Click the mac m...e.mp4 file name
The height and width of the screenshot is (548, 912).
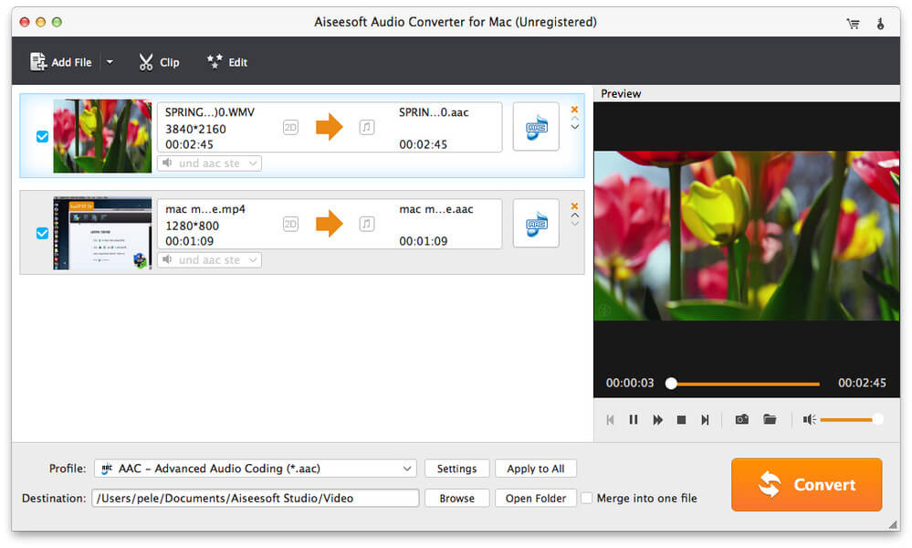[x=204, y=209]
